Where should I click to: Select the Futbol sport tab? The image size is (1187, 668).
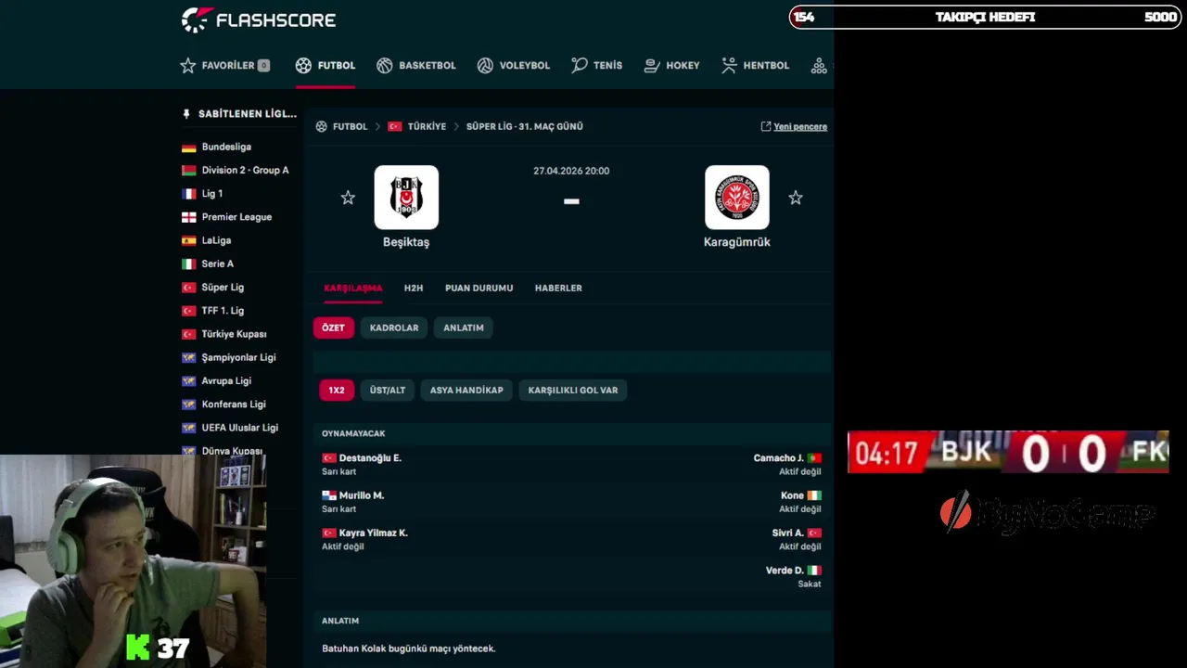(x=325, y=66)
